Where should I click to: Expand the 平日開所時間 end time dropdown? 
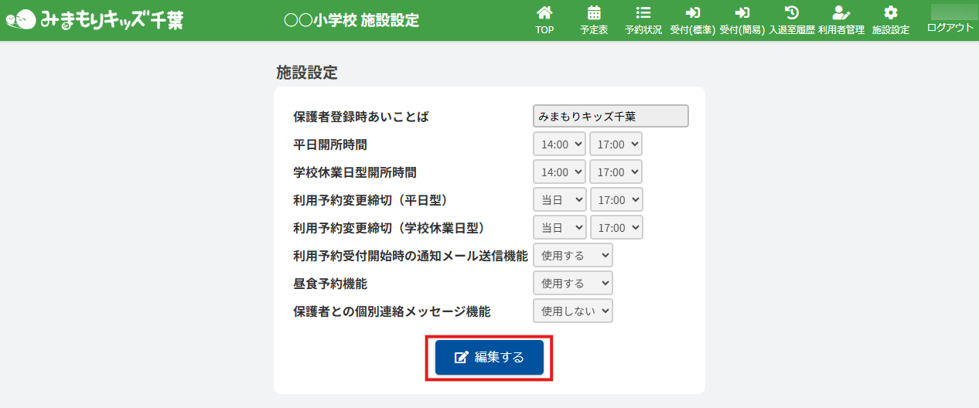[616, 144]
